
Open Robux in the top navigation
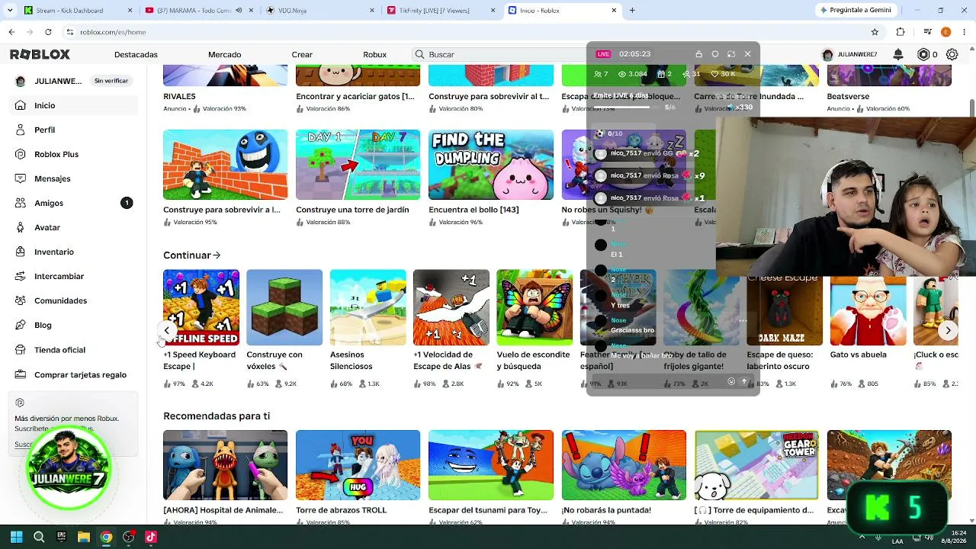pyautogui.click(x=374, y=55)
